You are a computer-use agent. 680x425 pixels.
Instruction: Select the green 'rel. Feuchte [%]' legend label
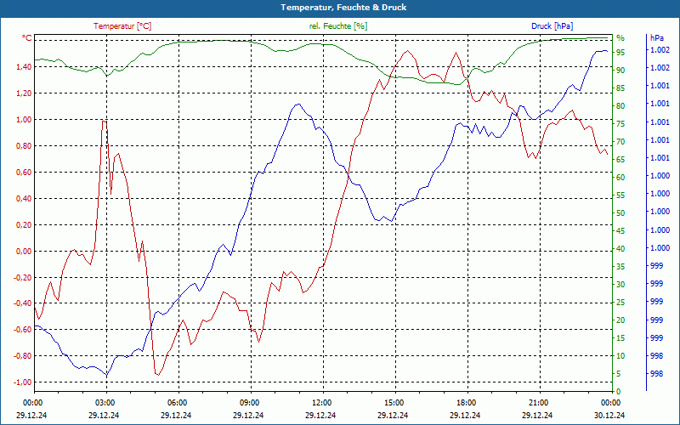tap(338, 26)
